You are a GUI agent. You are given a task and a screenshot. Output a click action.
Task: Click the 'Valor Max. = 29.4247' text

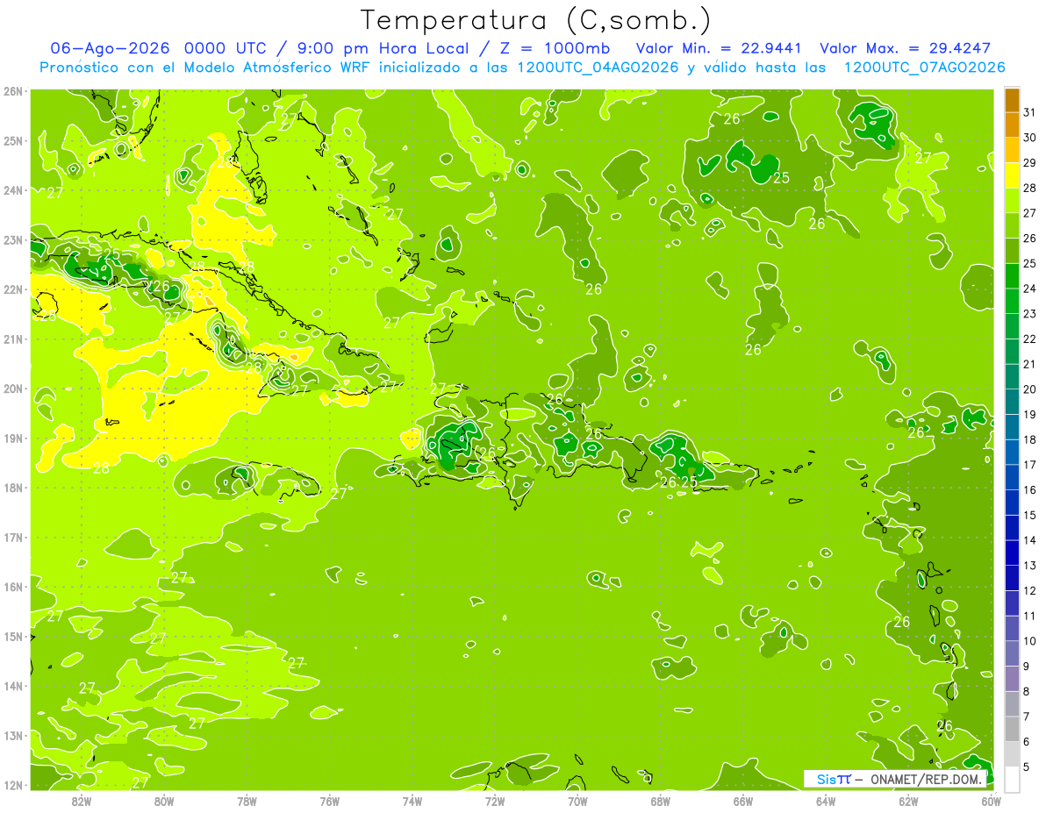pos(906,48)
